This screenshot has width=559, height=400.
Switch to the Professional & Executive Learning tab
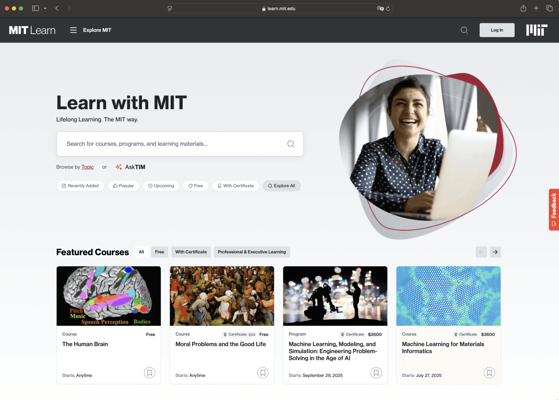(x=252, y=252)
